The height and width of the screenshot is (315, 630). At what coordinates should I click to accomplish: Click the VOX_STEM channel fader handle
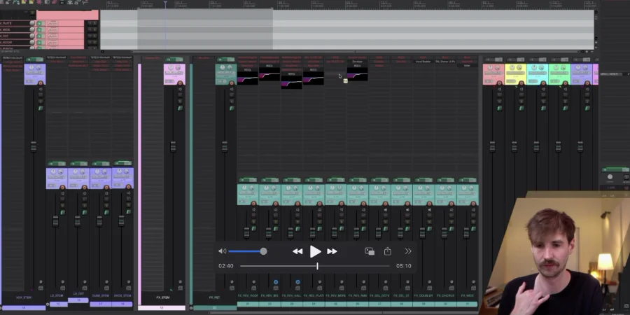[x=34, y=147]
